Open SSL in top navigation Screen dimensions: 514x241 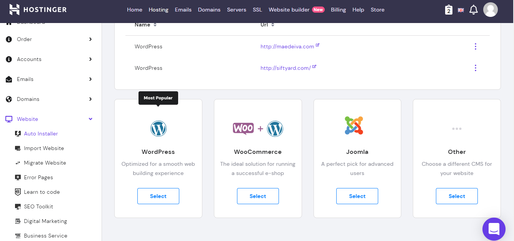[257, 10]
